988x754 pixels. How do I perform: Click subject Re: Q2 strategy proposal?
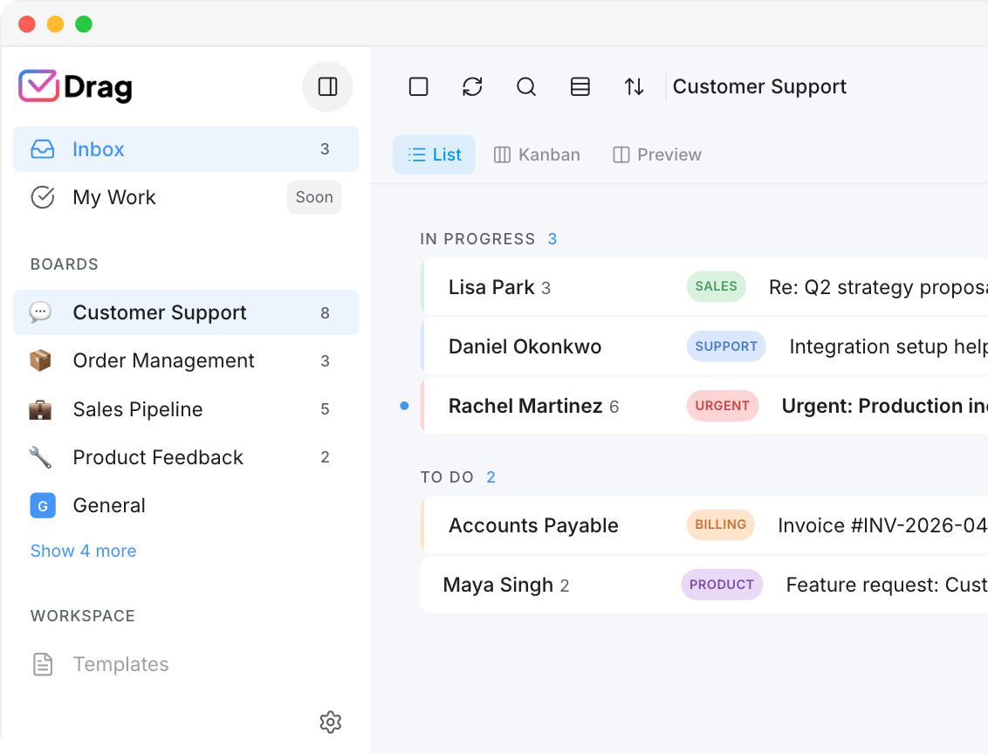(x=878, y=287)
